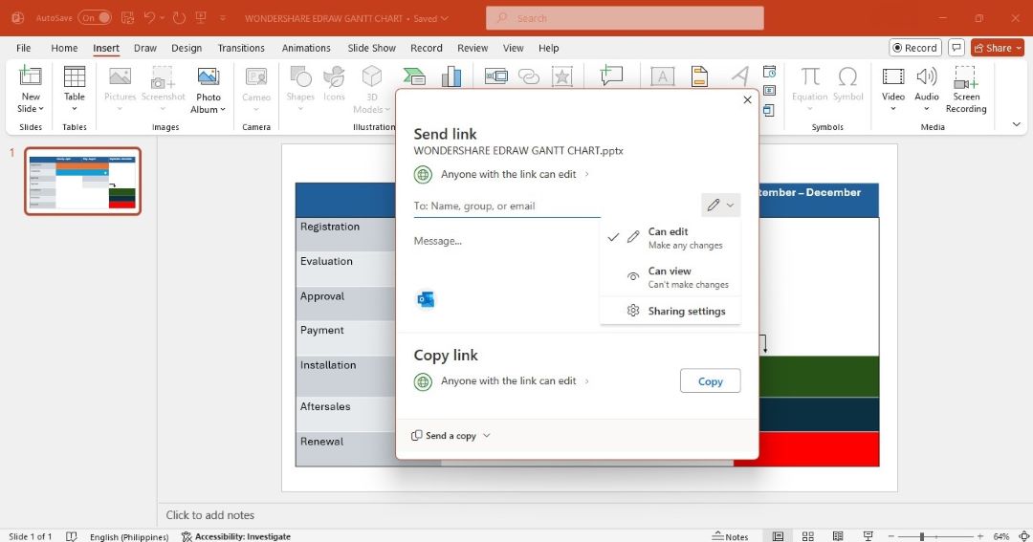
Task: Click the hyperlink chain icon in ribbon
Action: coord(529,76)
